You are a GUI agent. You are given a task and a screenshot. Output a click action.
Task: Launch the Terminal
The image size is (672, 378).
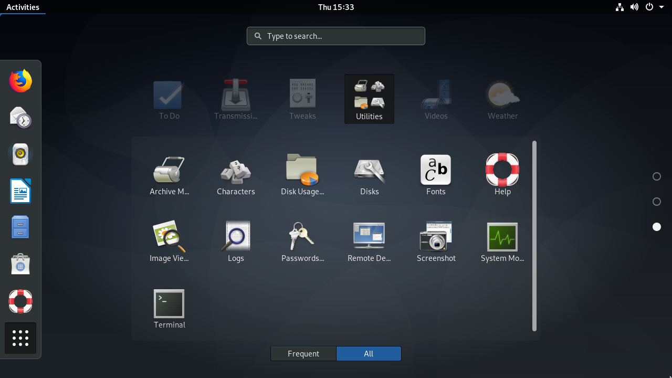coord(169,309)
